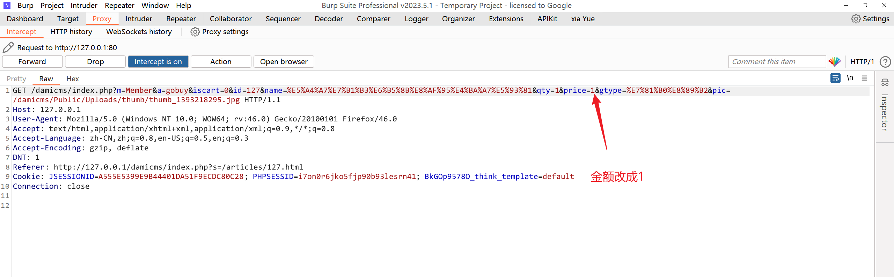This screenshot has height=277, width=894.
Task: Expand the Inspector side panel
Action: [884, 112]
